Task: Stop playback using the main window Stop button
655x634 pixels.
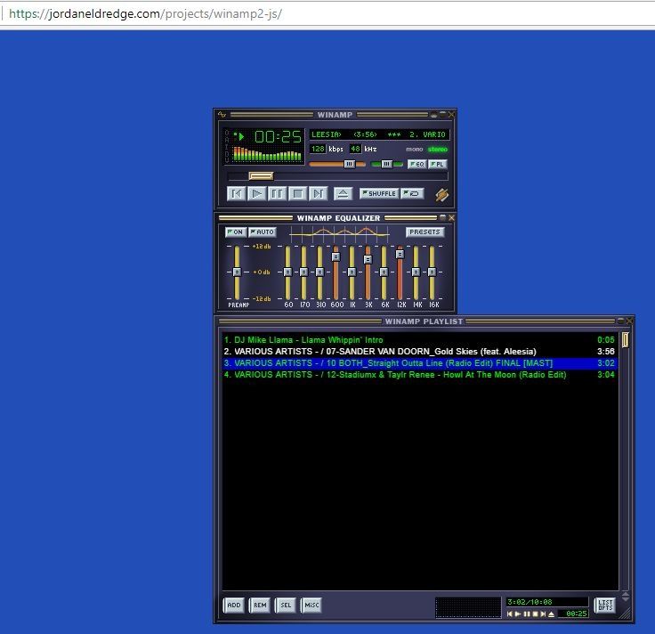Action: (298, 193)
